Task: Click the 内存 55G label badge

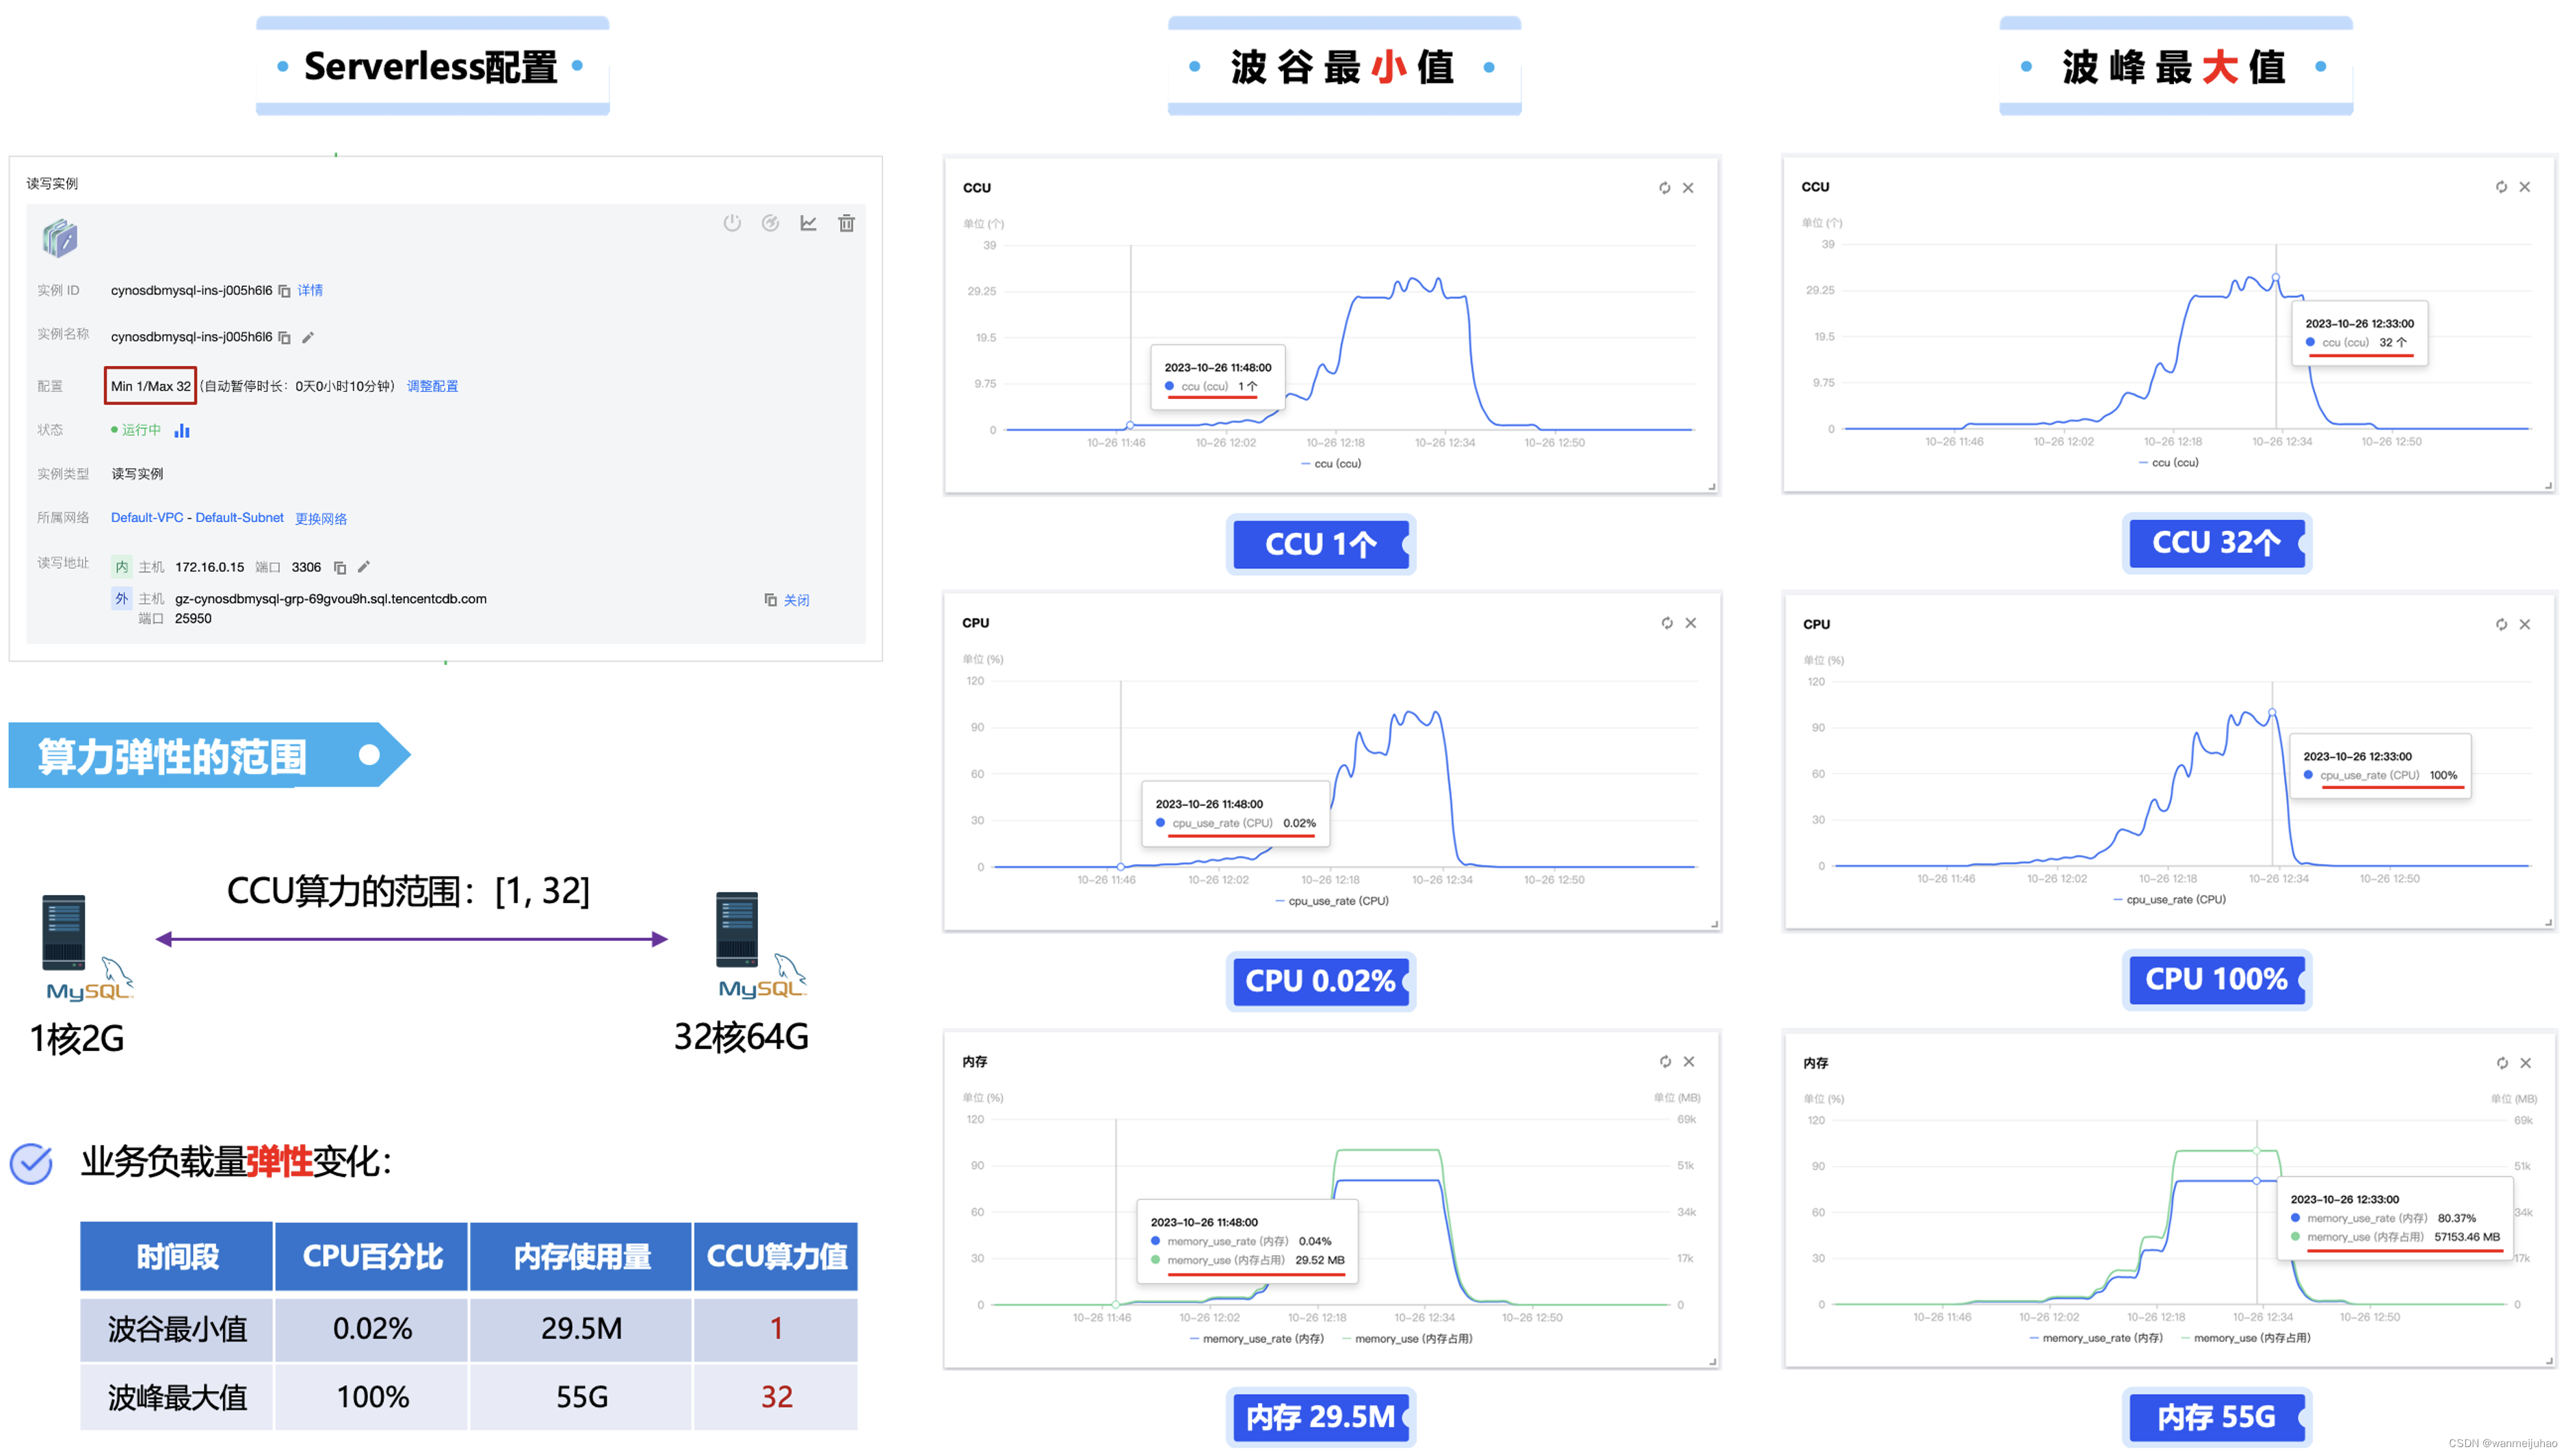Action: pyautogui.click(x=2216, y=1417)
